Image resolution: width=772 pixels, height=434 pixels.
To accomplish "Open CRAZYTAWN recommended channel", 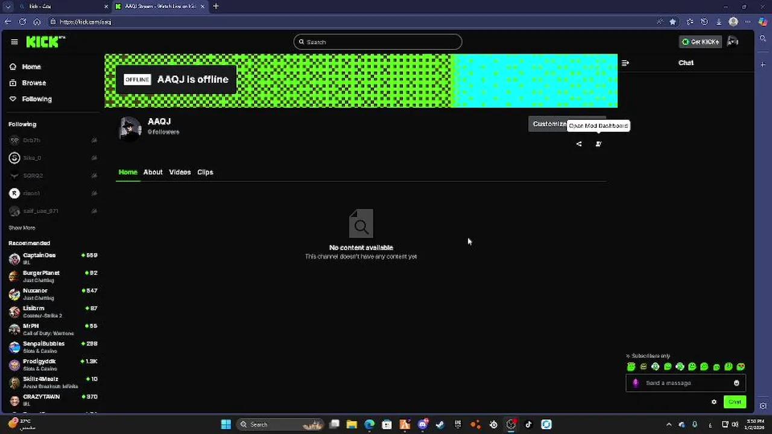I will coord(53,400).
